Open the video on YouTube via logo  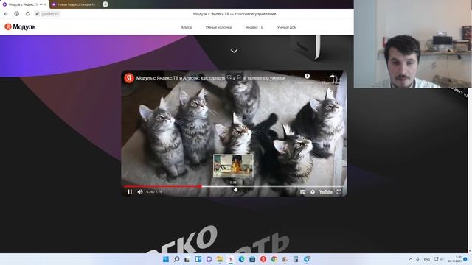[326, 192]
